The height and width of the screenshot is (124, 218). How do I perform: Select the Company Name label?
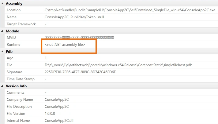click(20, 100)
